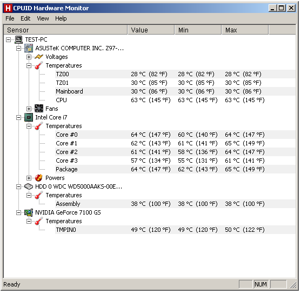
Task: Click the Voltages lightning bolt icon
Action: click(39, 57)
